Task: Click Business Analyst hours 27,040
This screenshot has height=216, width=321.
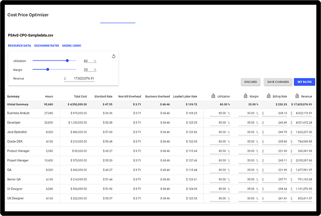Action: (x=49, y=113)
